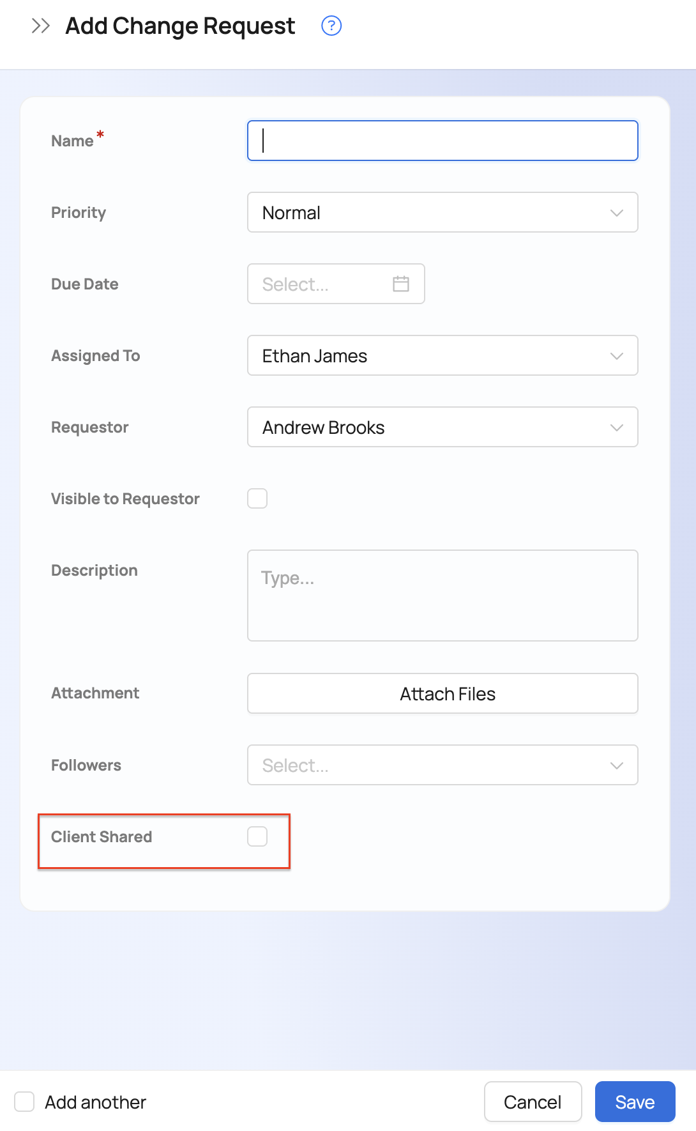The width and height of the screenshot is (696, 1131).
Task: Click the Requestor chevron arrow
Action: tap(616, 427)
